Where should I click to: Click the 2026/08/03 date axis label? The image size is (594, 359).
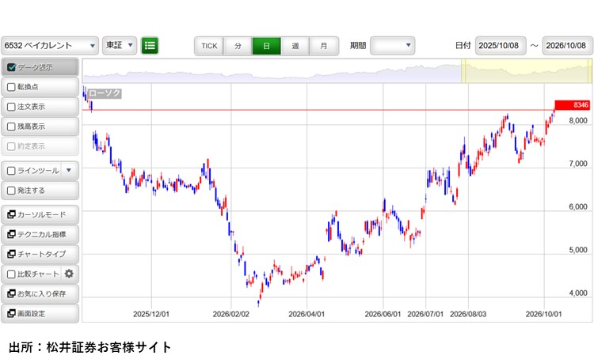(x=468, y=314)
